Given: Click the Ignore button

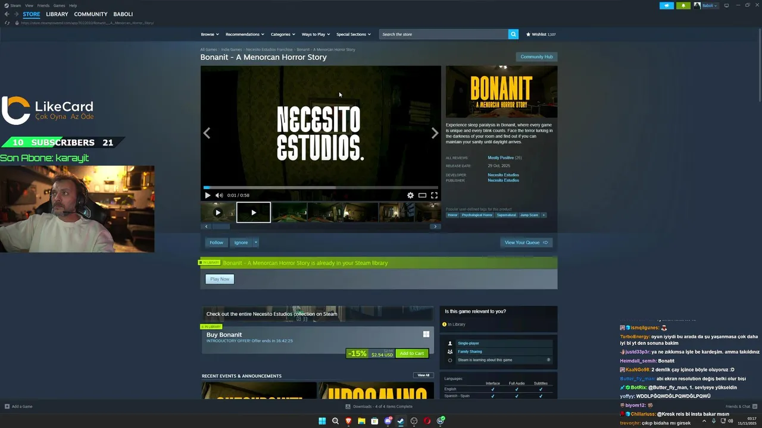Looking at the screenshot, I should (241, 243).
